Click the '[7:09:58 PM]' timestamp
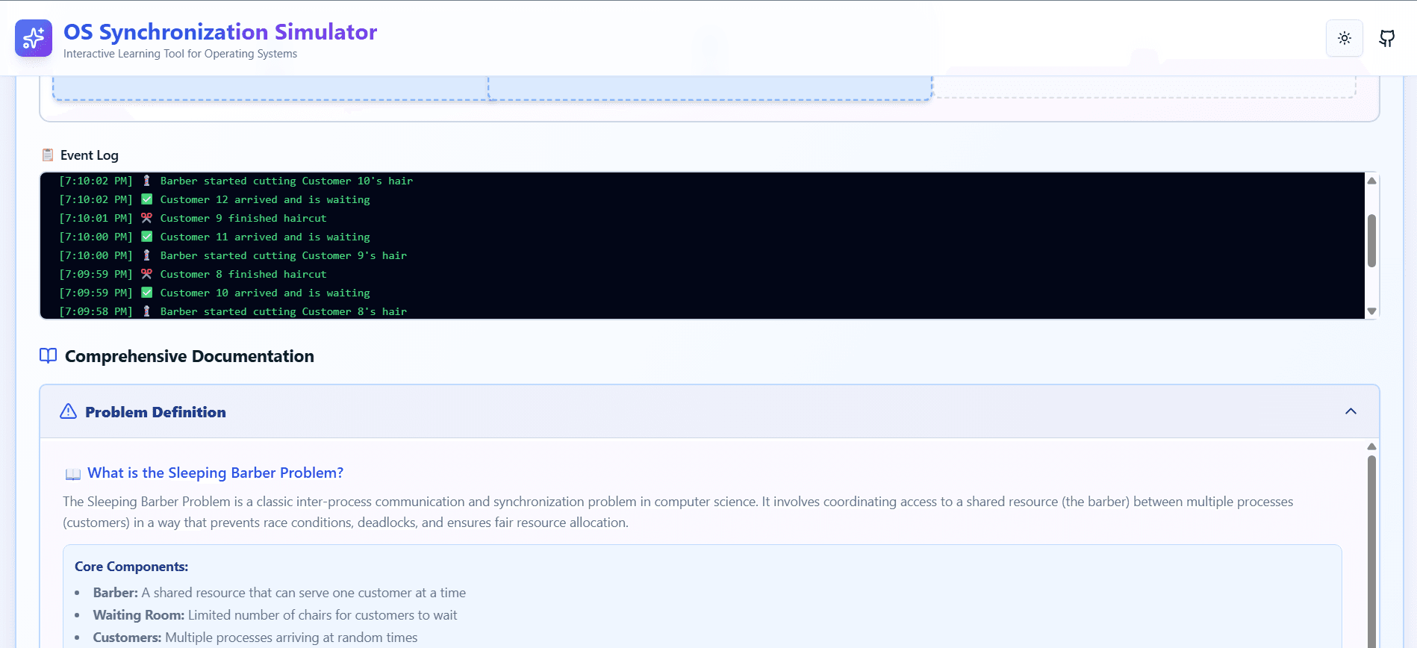The width and height of the screenshot is (1417, 648). (96, 311)
